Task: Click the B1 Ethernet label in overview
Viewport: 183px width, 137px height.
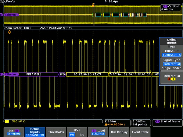Action: pyautogui.click(x=11, y=15)
